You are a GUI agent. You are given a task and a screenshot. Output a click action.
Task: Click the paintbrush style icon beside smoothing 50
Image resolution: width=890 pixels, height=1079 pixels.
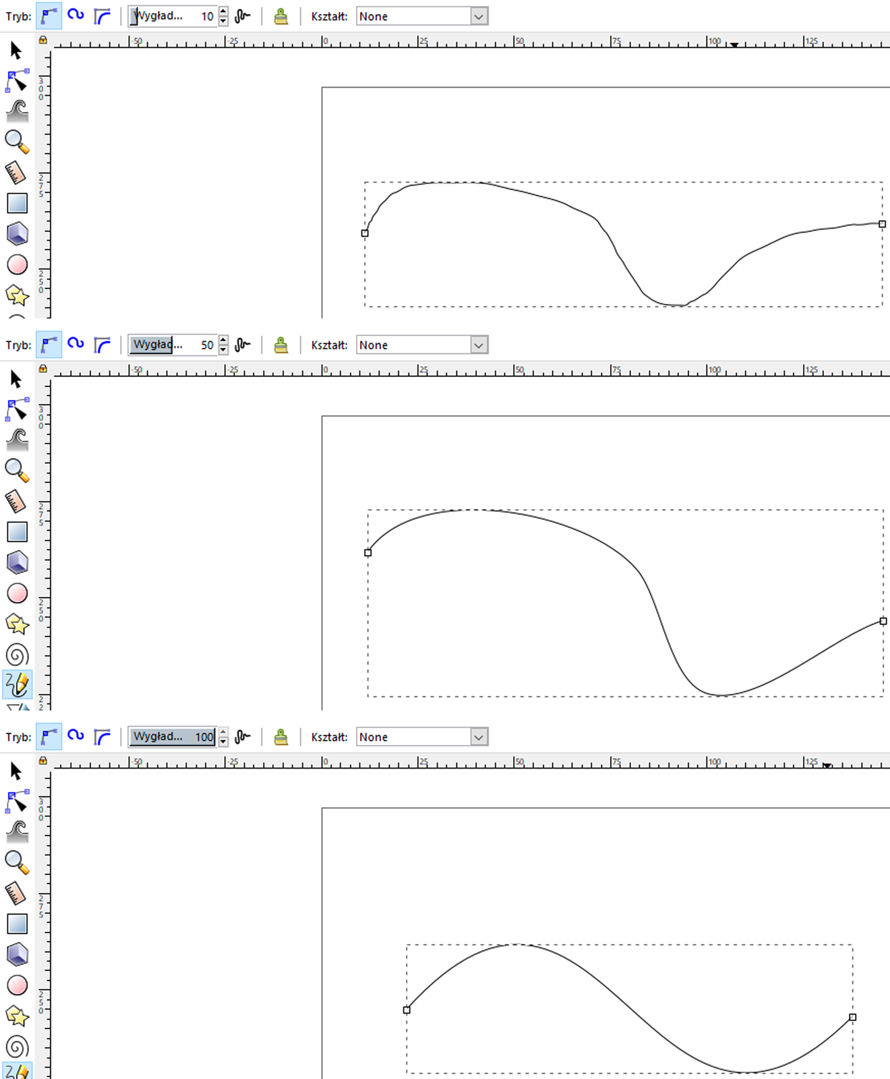coord(281,345)
